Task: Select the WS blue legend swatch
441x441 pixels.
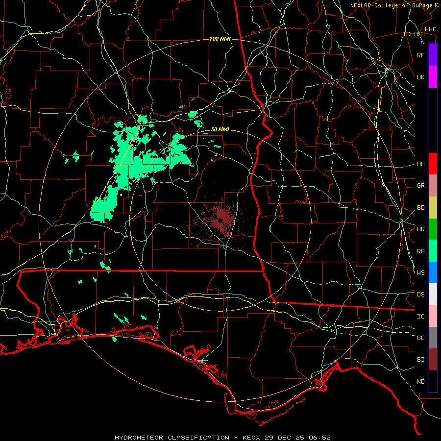Action: pyautogui.click(x=433, y=272)
